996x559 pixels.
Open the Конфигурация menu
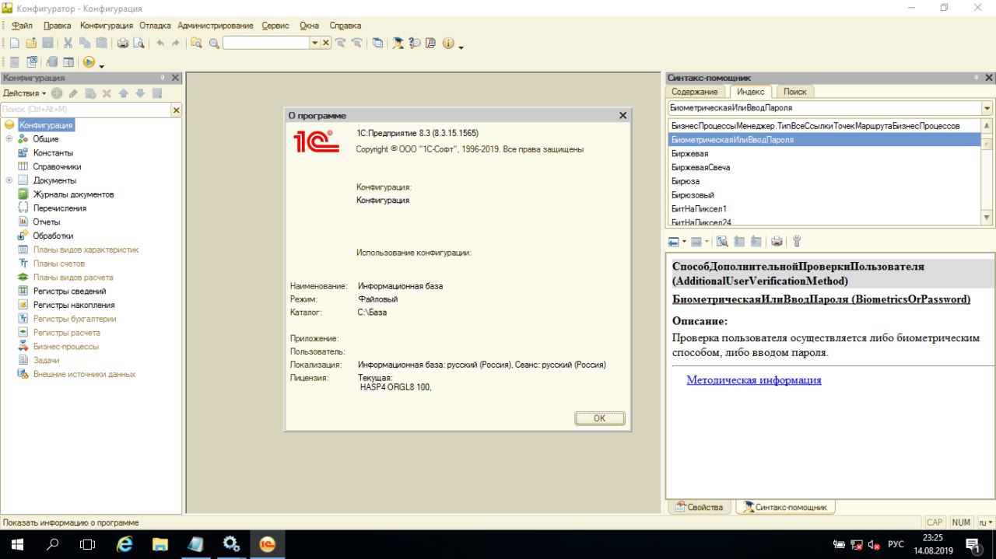pos(107,26)
